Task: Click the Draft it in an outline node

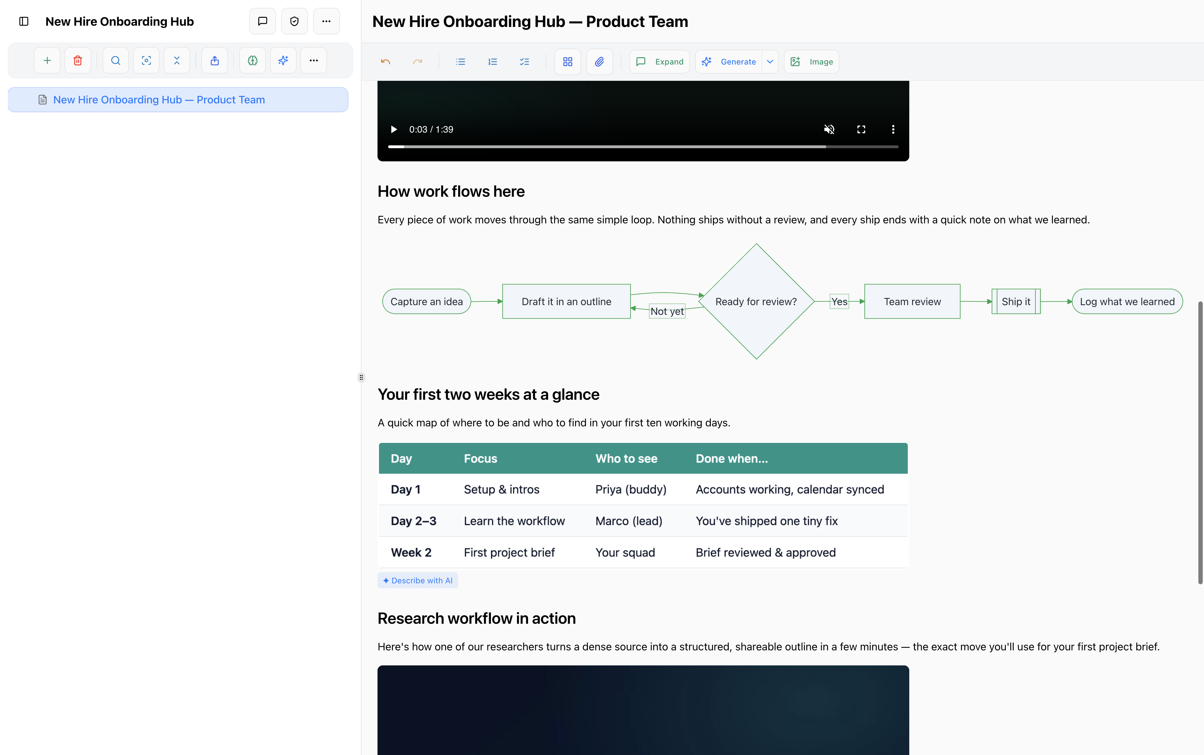Action: [566, 301]
